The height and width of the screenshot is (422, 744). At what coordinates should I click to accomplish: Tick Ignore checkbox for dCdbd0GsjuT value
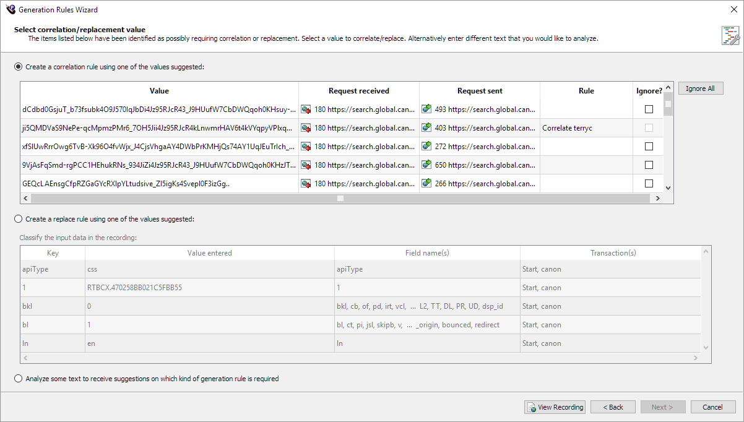[649, 110]
